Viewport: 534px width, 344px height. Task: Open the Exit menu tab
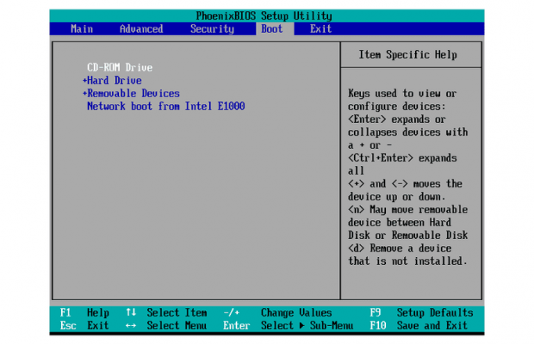pyautogui.click(x=320, y=29)
